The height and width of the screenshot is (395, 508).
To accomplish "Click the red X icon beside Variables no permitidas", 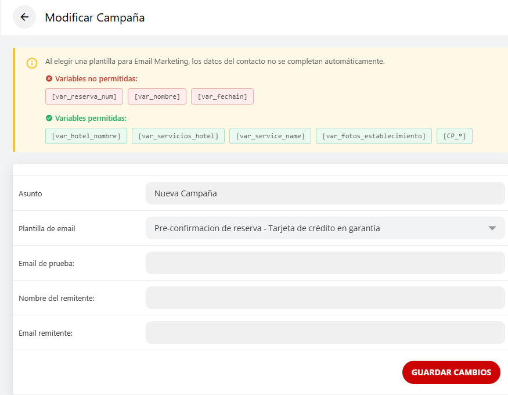I will coord(49,78).
